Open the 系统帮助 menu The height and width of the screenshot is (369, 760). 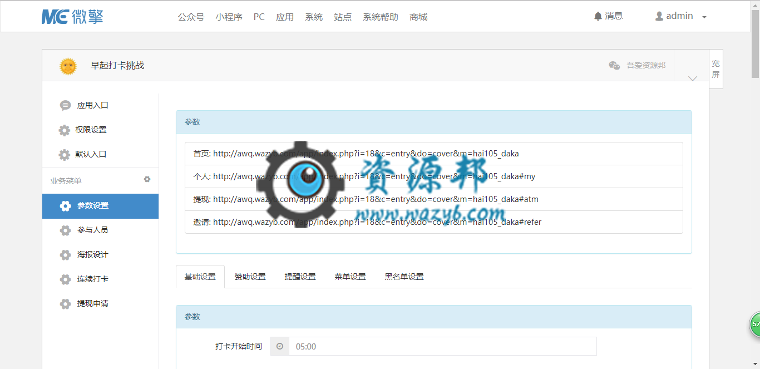click(x=381, y=17)
